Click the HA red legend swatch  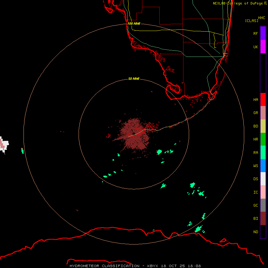coord(263,99)
